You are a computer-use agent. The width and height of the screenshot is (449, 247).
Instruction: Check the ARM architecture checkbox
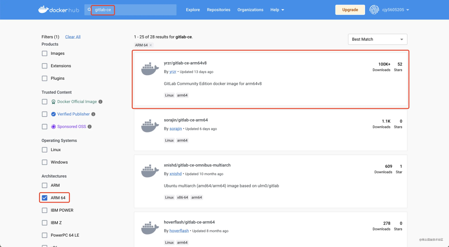click(x=44, y=185)
